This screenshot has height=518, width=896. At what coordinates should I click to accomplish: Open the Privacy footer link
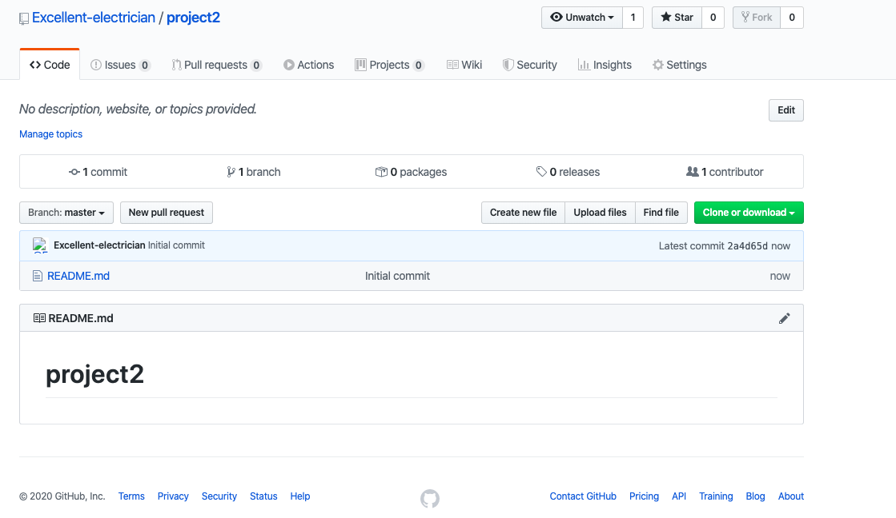click(x=173, y=496)
